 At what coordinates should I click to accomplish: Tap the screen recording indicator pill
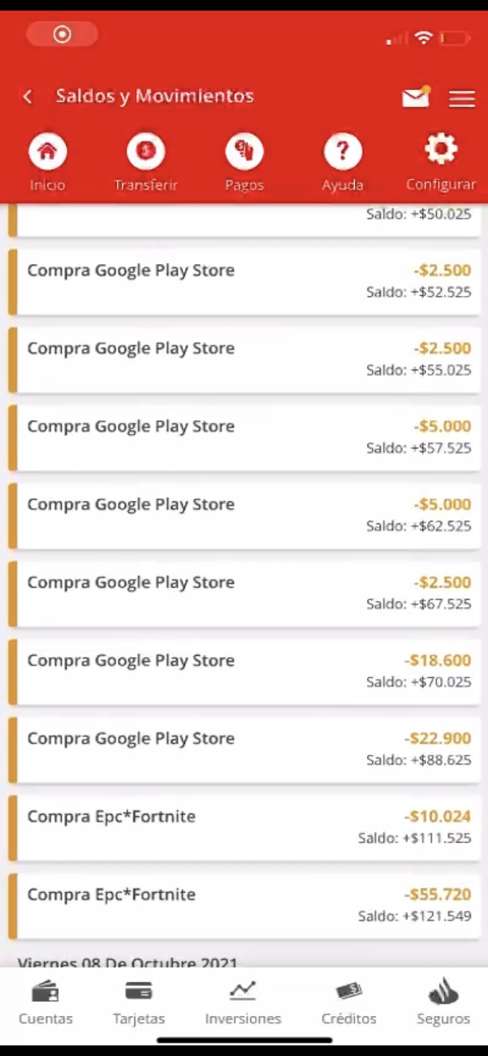pos(62,34)
